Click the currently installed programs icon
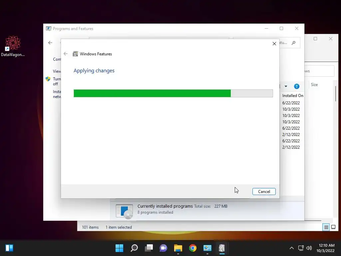Viewport: 341px width, 256px height. (124, 211)
